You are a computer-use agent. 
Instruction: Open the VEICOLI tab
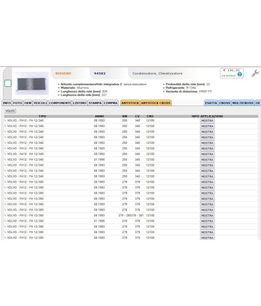(x=40, y=103)
